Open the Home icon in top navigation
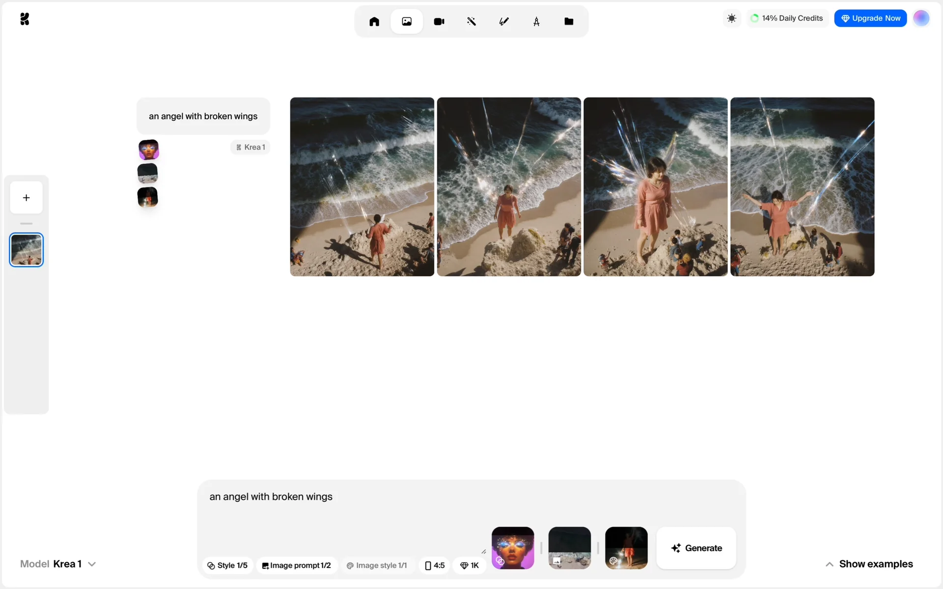This screenshot has width=943, height=589. (x=374, y=22)
